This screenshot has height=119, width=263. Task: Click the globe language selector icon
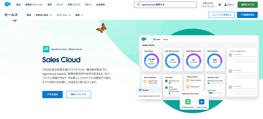coord(220,5)
